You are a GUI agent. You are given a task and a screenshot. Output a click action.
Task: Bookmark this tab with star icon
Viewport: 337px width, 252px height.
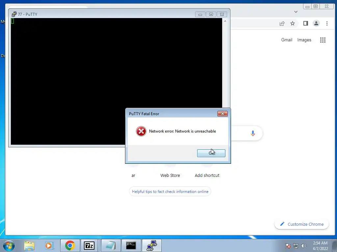tap(293, 23)
